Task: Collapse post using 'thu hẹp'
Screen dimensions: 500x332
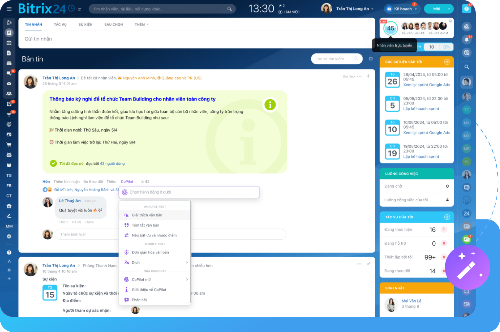Action: click(x=348, y=76)
